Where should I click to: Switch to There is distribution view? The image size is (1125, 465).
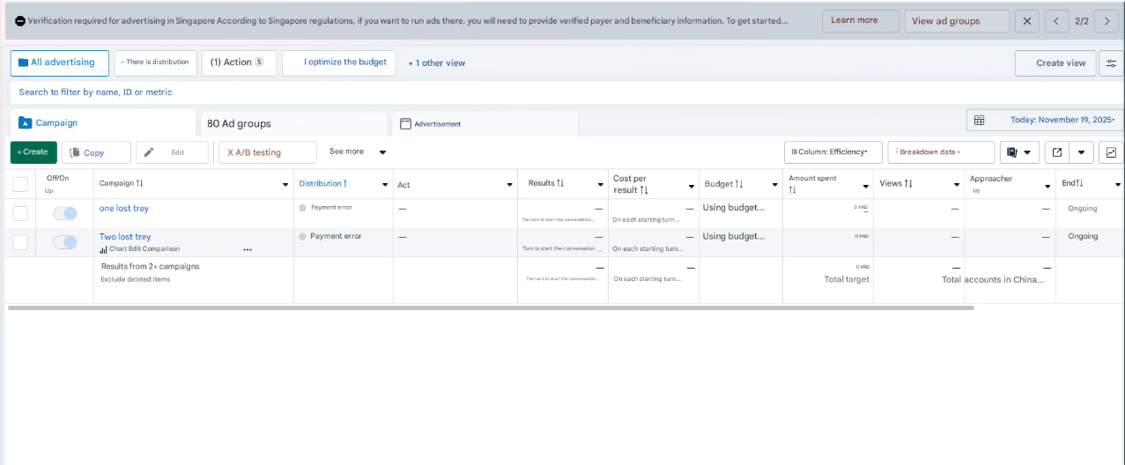pos(156,63)
